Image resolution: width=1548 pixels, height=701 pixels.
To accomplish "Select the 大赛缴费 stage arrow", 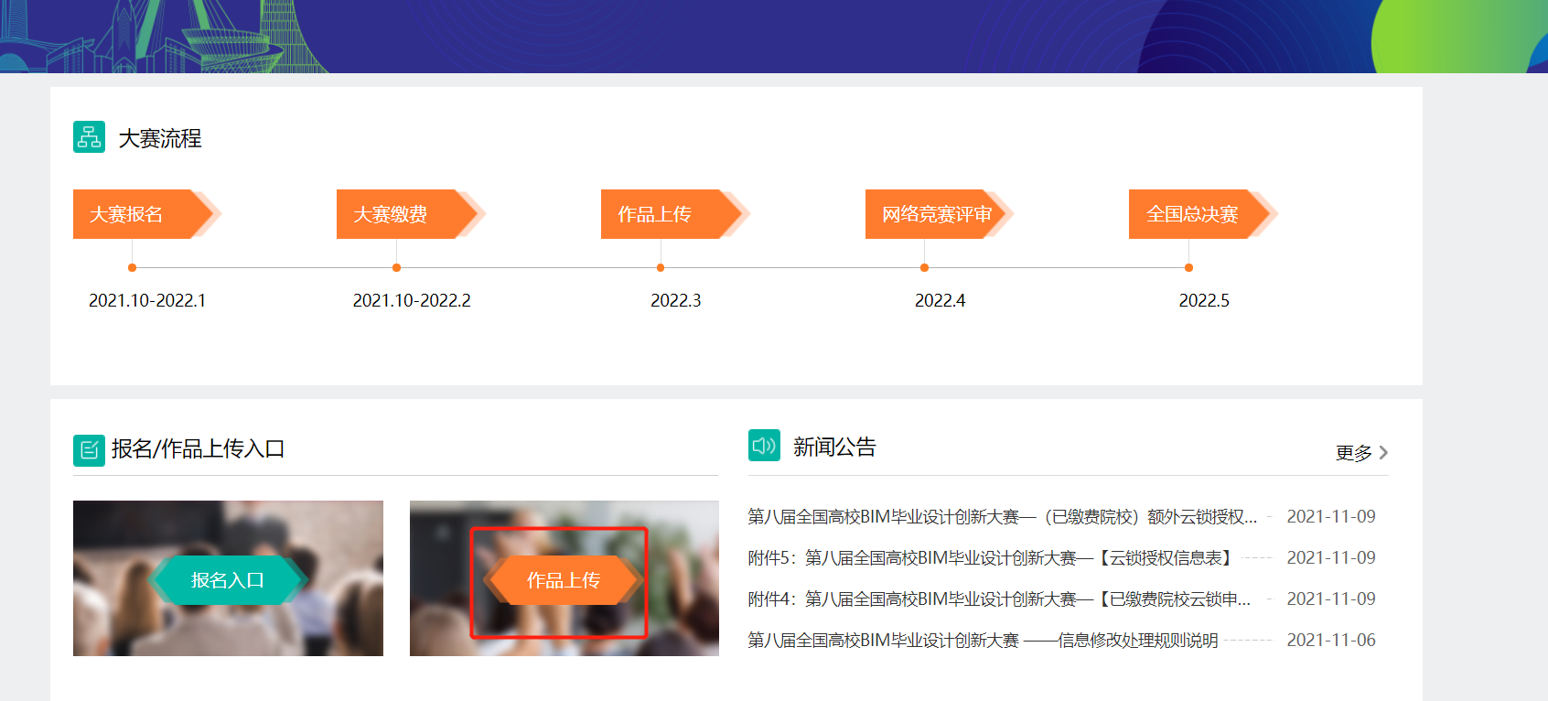I will [x=401, y=214].
